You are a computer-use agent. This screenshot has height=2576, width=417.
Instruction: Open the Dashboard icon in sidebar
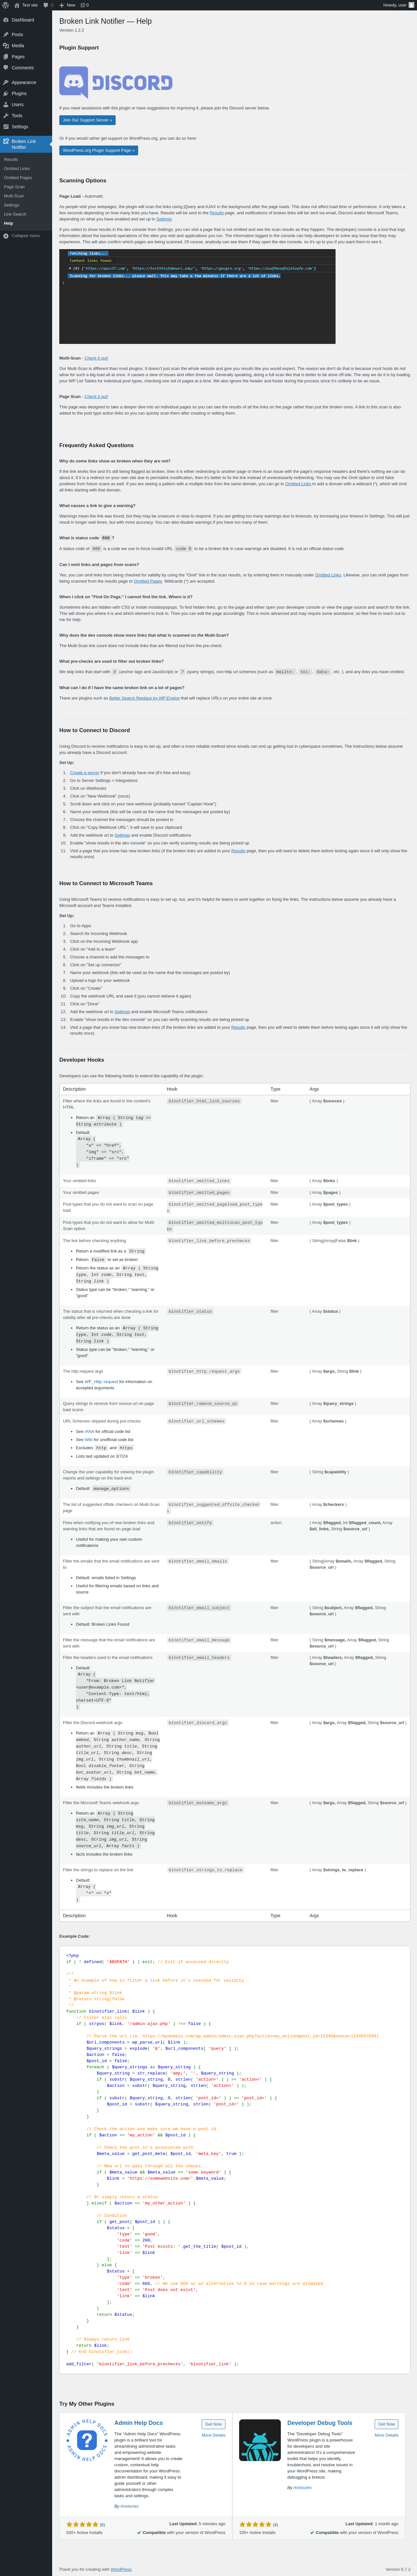(x=6, y=20)
